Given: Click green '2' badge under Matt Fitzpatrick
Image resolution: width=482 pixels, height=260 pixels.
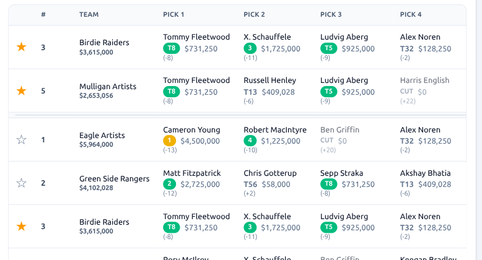Looking at the screenshot, I should click(170, 184).
